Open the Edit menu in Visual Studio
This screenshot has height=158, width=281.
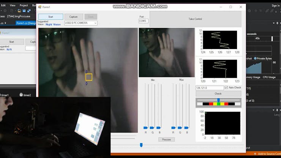[3, 5]
